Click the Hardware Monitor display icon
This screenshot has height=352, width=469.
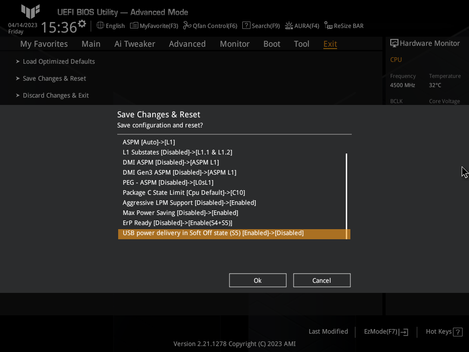click(394, 44)
